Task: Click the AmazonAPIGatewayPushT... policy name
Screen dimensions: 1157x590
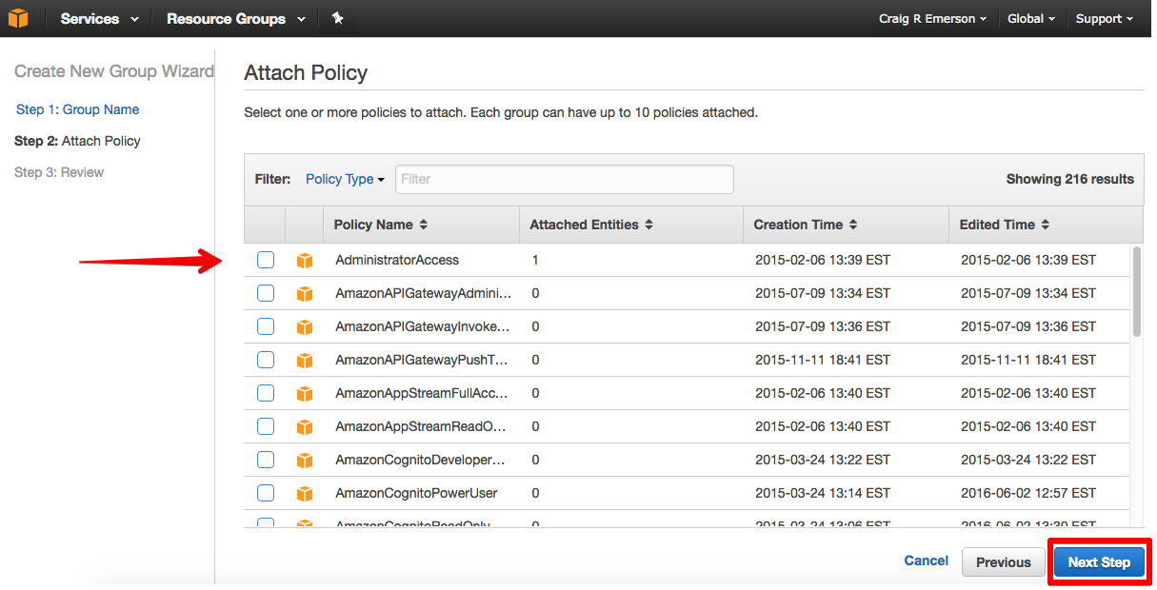Action: [x=422, y=360]
